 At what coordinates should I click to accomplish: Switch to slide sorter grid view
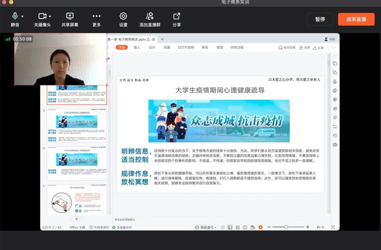point(237,227)
